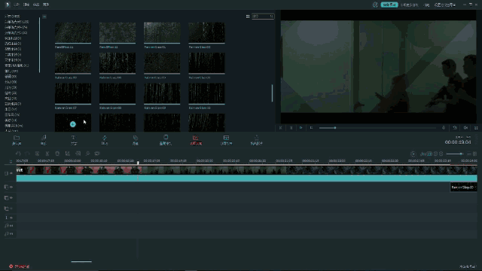
Task: Collapse the effects category list arrow
Action: click(x=44, y=17)
